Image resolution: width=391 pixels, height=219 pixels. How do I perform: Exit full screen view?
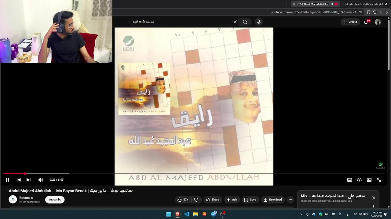coord(379,180)
